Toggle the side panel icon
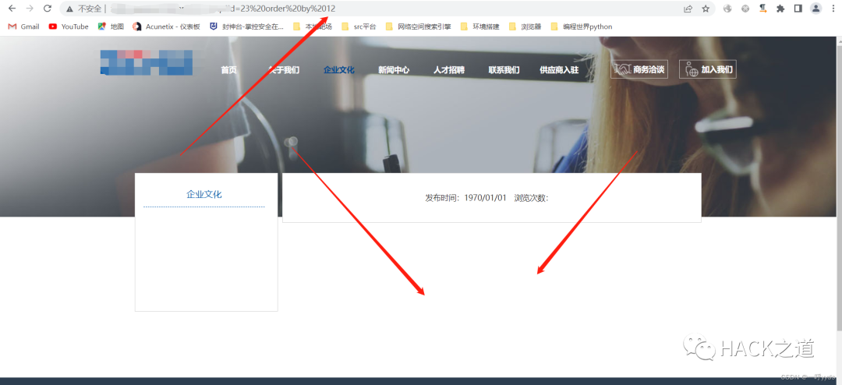 click(798, 9)
